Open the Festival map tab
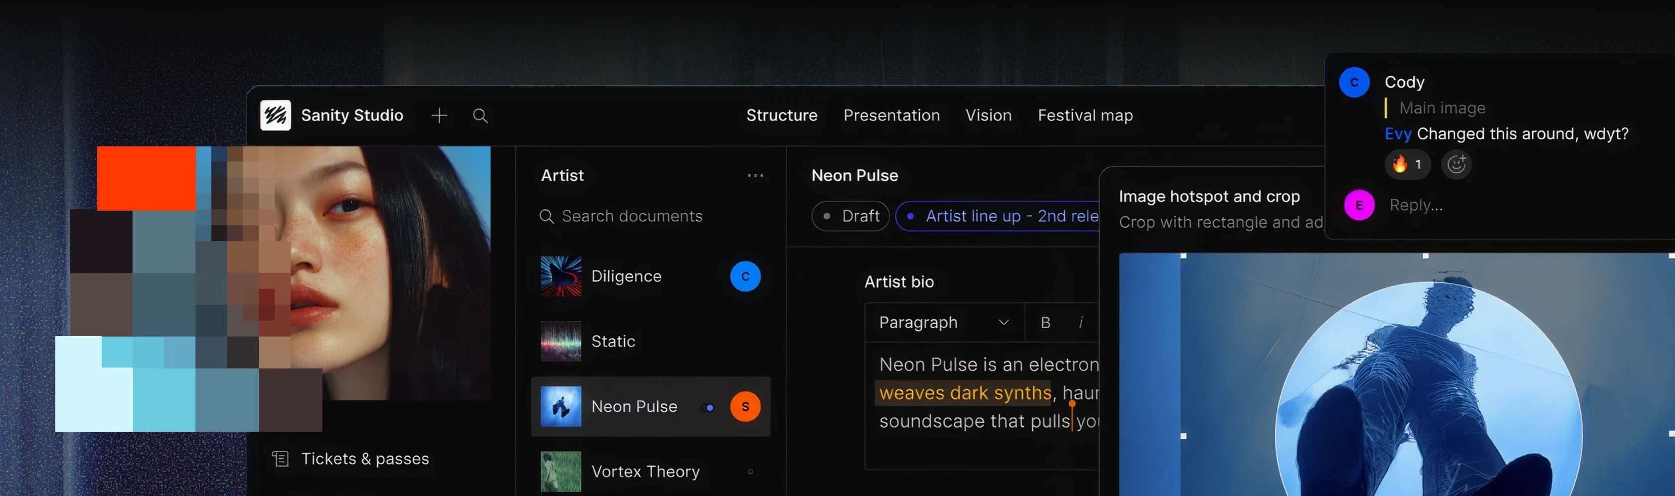1675x496 pixels. [x=1085, y=116]
